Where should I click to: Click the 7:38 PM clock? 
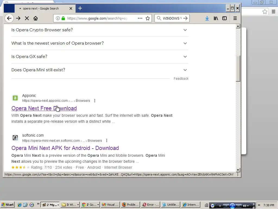[x=268, y=205]
